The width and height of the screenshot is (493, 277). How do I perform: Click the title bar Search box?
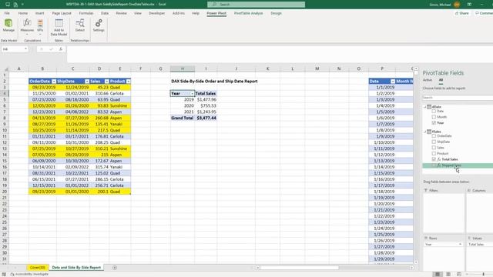256,5
